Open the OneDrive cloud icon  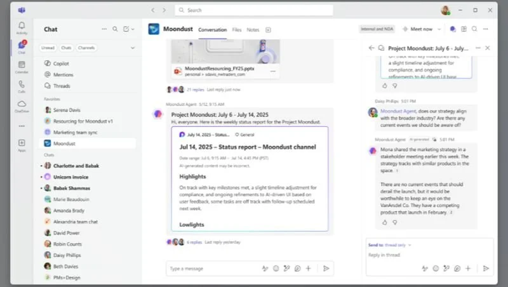[x=22, y=104]
